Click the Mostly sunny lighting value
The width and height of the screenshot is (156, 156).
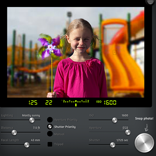31,115
